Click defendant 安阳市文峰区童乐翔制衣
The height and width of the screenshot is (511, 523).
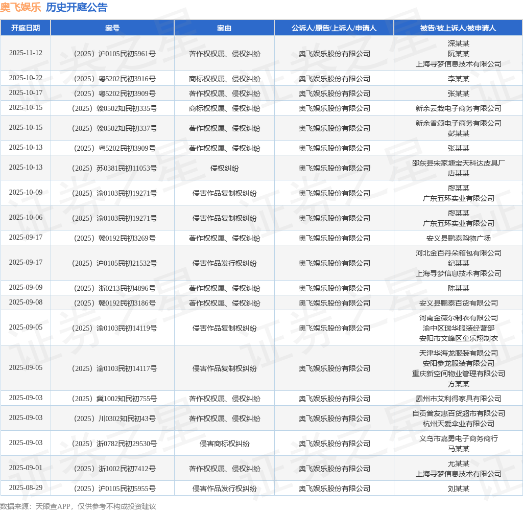click(458, 338)
